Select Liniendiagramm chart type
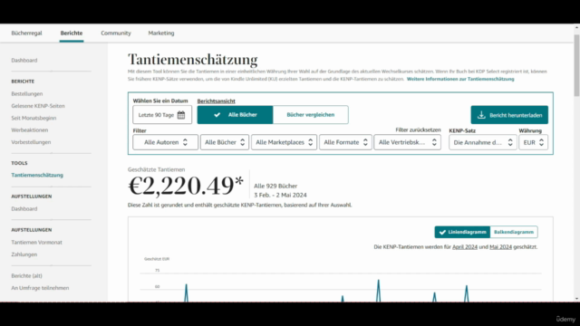 [462, 232]
